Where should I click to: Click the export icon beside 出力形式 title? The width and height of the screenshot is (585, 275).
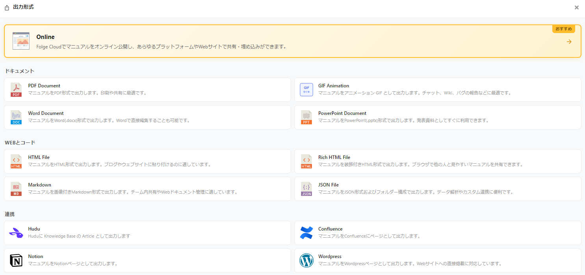(x=7, y=7)
